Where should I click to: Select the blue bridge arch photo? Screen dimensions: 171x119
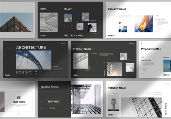pyautogui.click(x=34, y=60)
